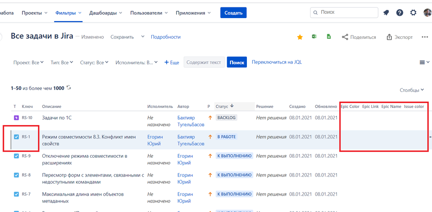The height and width of the screenshot is (212, 432).
Task: Click the priority arrow for RS-8
Action: point(210,175)
